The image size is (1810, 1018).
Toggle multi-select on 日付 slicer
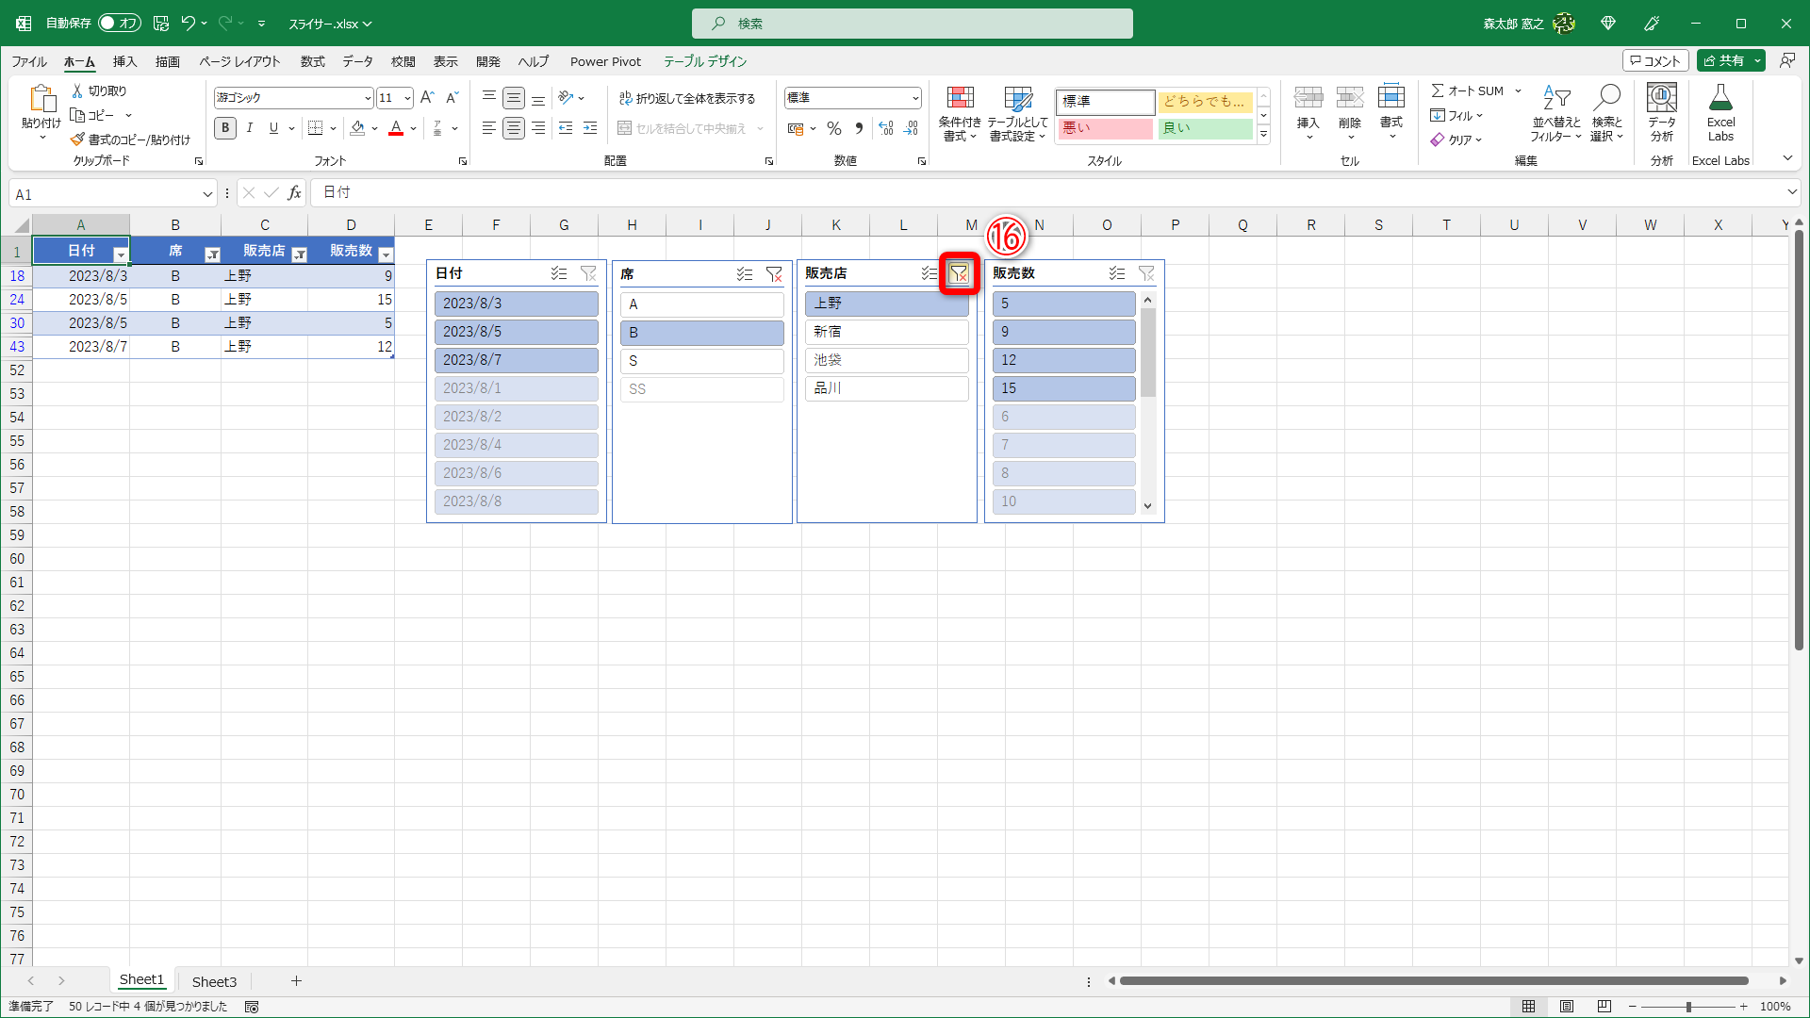coord(559,273)
